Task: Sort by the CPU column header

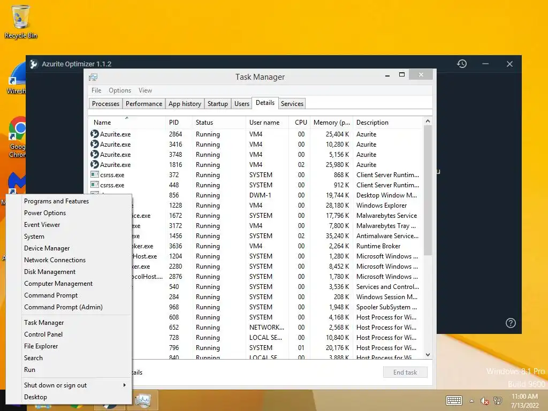Action: [300, 123]
